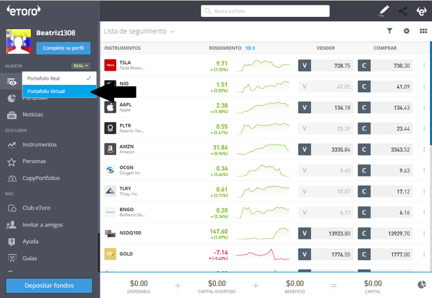Click the OCGN buy C button
The image size is (432, 298).
tap(364, 171)
